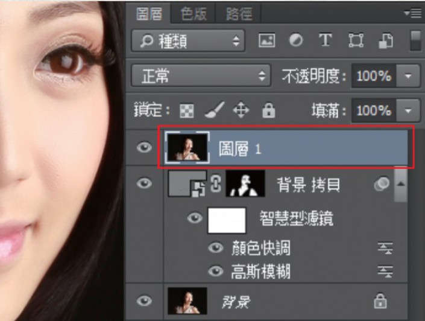Click the 背景 拷貝 smart object thumbnail
425x321 pixels.
click(x=187, y=183)
